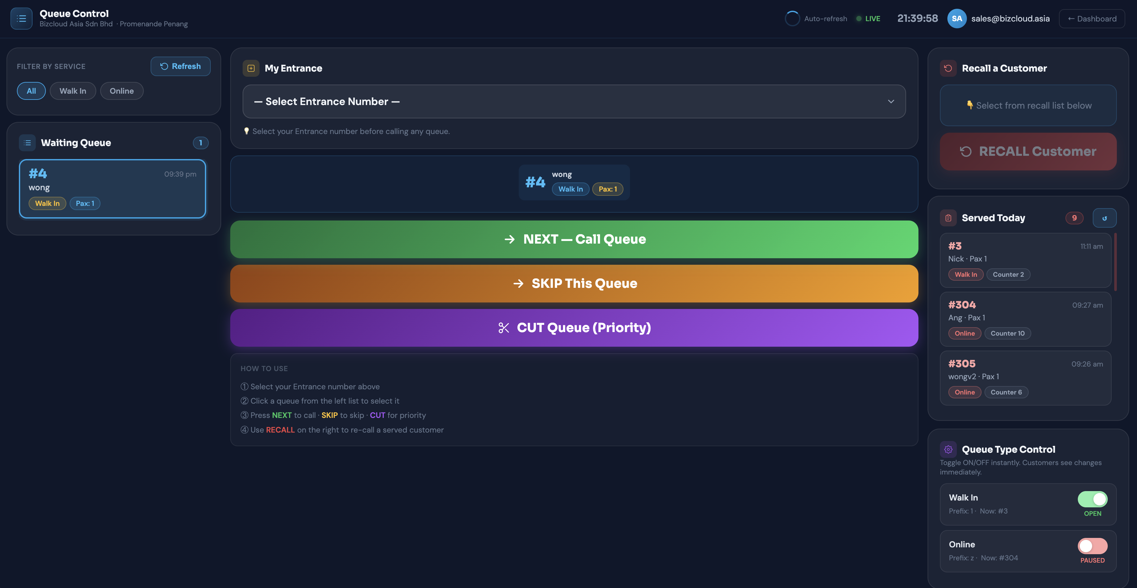Image resolution: width=1137 pixels, height=588 pixels.
Task: Click the list icon next to Waiting Queue
Action: point(27,142)
